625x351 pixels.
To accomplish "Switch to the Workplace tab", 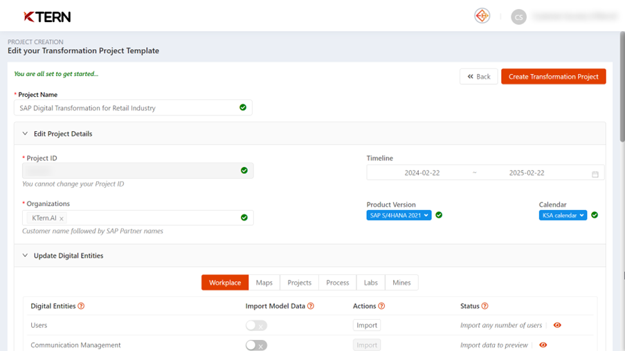I will [225, 283].
